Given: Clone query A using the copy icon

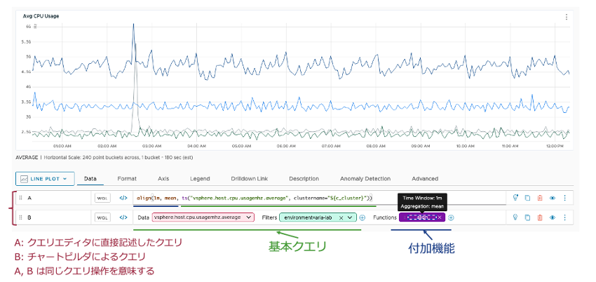Looking at the screenshot, I should pos(527,199).
